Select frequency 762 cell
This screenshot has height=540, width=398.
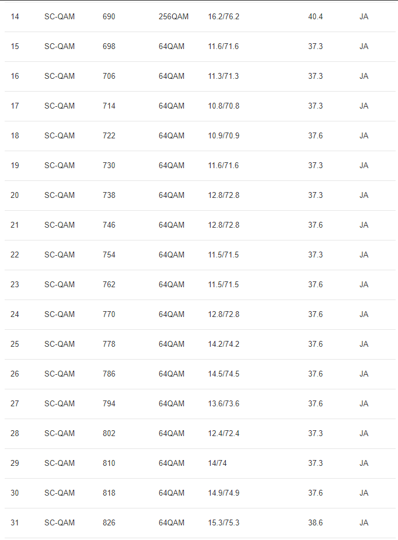(x=109, y=284)
